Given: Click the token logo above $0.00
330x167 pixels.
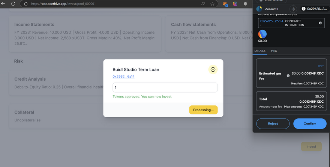Looking at the screenshot, I should click(x=262, y=34).
